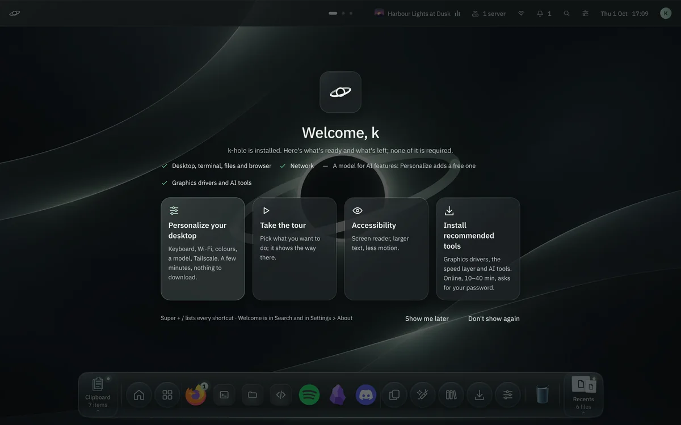Launch Discord from the dock
The height and width of the screenshot is (425, 681).
(366, 395)
